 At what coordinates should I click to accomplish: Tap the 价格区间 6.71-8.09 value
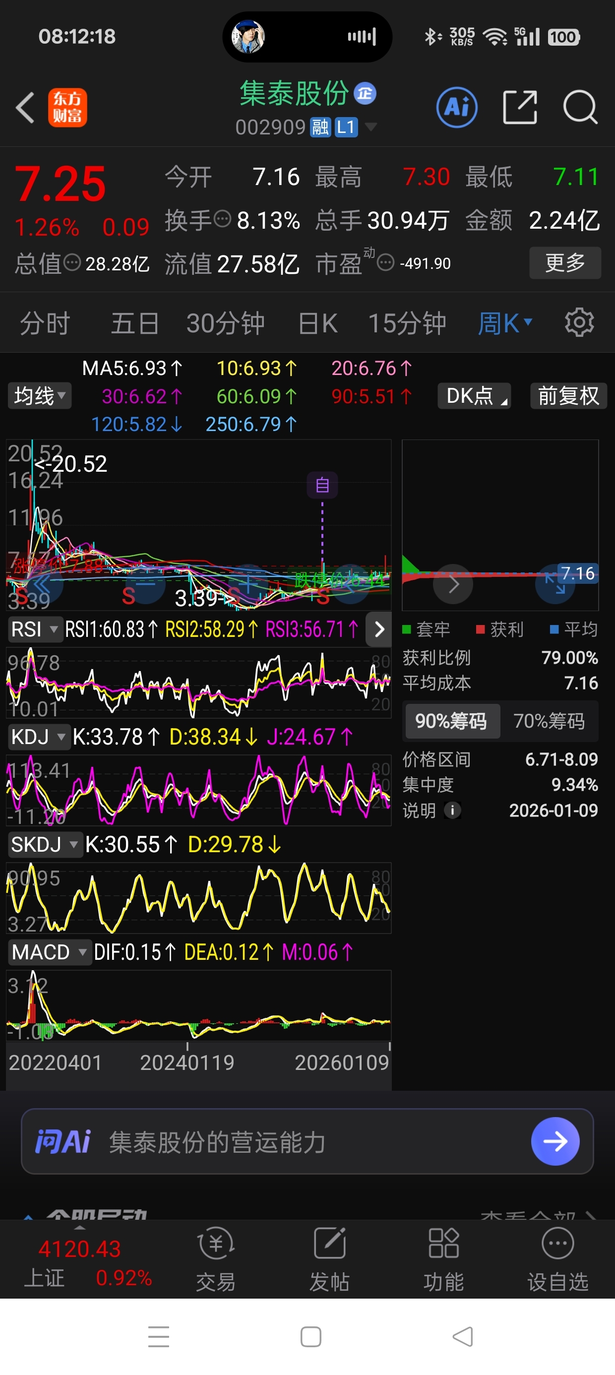point(561,759)
